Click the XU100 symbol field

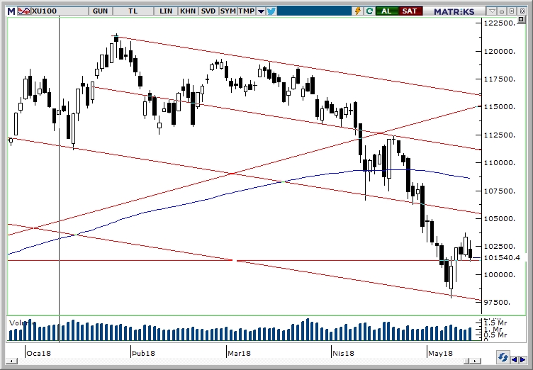(x=60, y=11)
